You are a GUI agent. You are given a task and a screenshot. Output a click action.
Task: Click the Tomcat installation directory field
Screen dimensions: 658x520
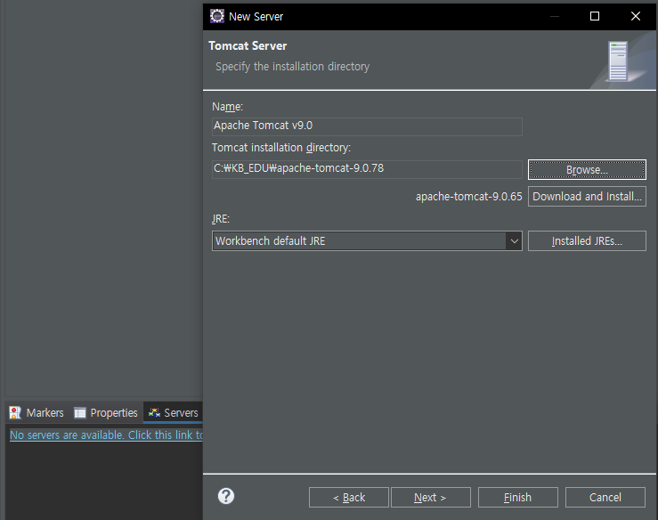tap(367, 169)
